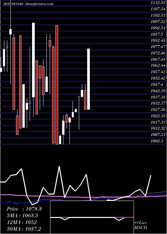The image size is (167, 234).
Task: Click the 1042.39 price axis label
Action: pyautogui.click(x=158, y=91)
